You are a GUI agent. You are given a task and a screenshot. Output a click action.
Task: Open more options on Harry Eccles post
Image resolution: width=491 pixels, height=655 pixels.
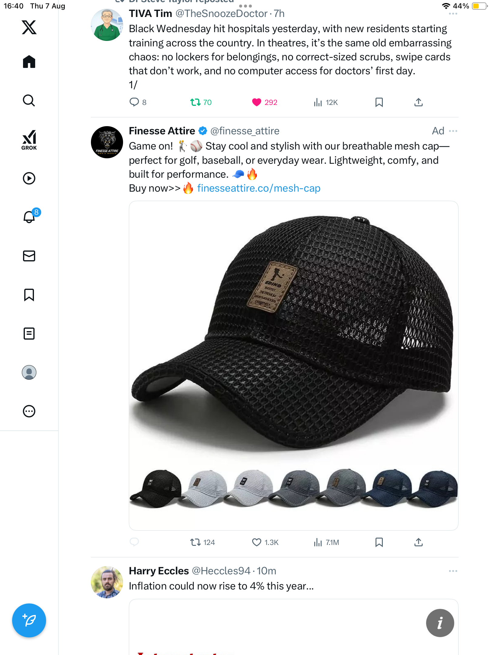[453, 571]
